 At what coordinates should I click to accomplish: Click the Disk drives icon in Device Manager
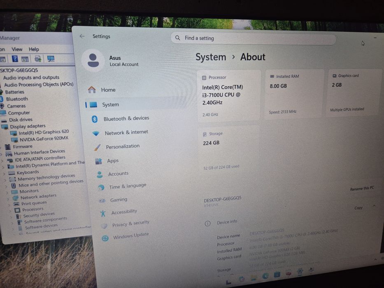(x=4, y=120)
